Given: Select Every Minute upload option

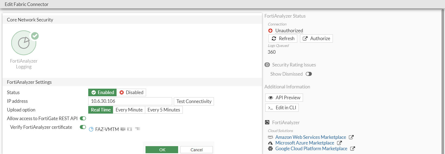Looking at the screenshot, I should pyautogui.click(x=129, y=110).
